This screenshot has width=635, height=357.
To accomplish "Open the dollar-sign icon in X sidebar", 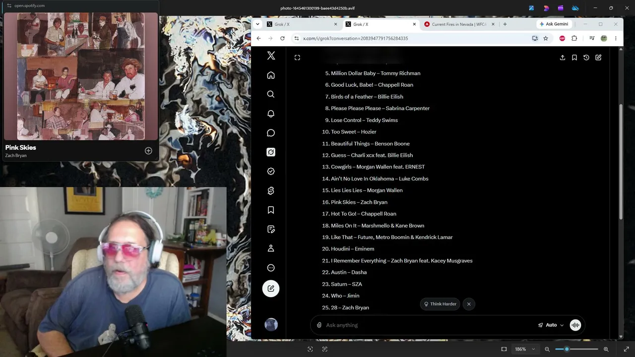I will [x=271, y=191].
